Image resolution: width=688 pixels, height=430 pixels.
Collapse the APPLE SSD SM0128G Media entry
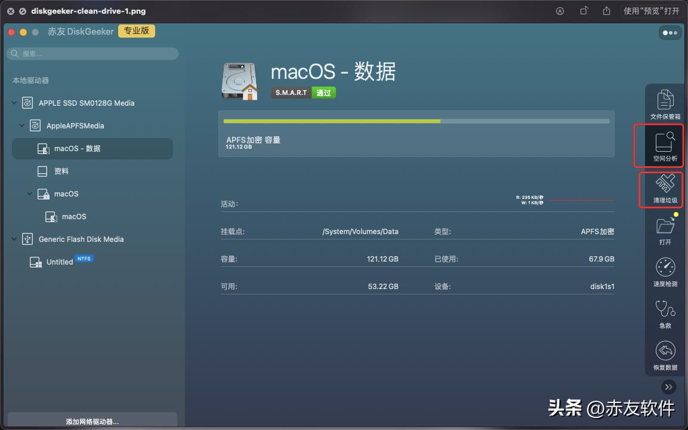[x=14, y=103]
